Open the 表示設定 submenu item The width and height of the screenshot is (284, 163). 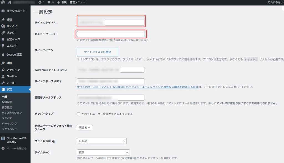(x=7, y=107)
